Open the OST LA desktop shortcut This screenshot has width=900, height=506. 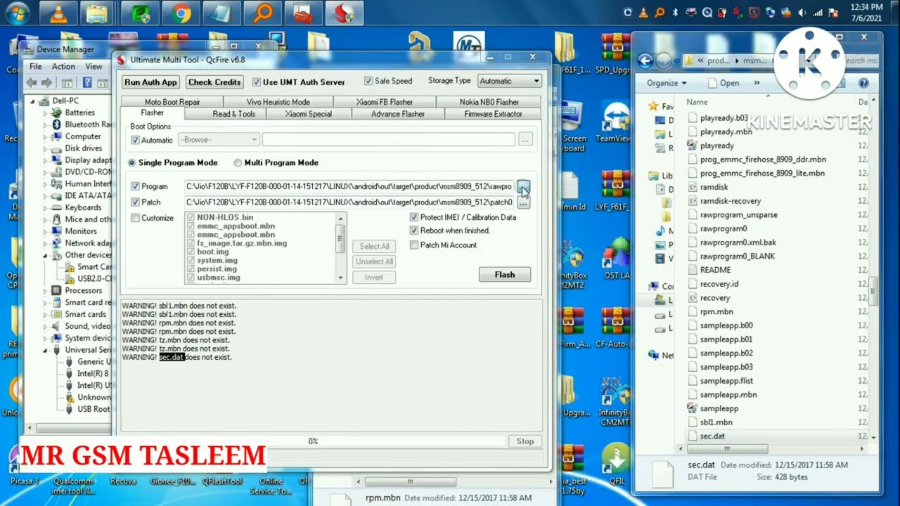(x=617, y=259)
